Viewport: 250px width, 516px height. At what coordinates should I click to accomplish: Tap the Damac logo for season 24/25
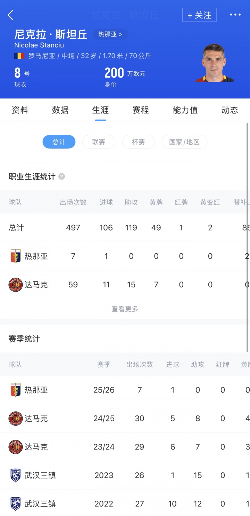click(15, 418)
